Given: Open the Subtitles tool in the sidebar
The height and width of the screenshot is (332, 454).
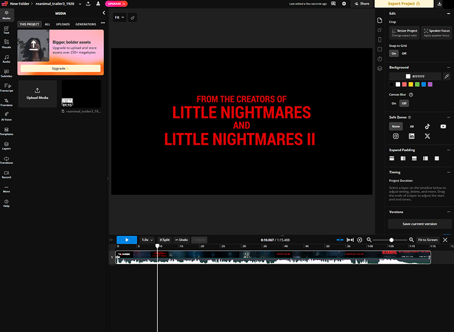Looking at the screenshot, I should click(x=6, y=73).
